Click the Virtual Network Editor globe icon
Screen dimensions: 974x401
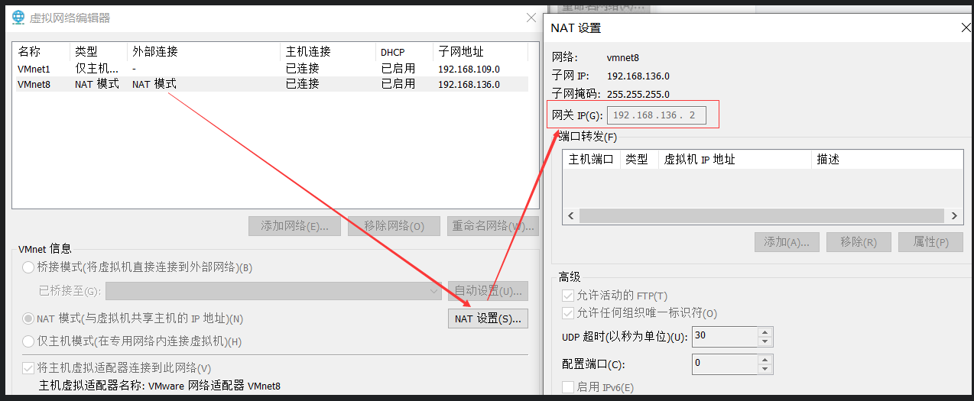[18, 17]
